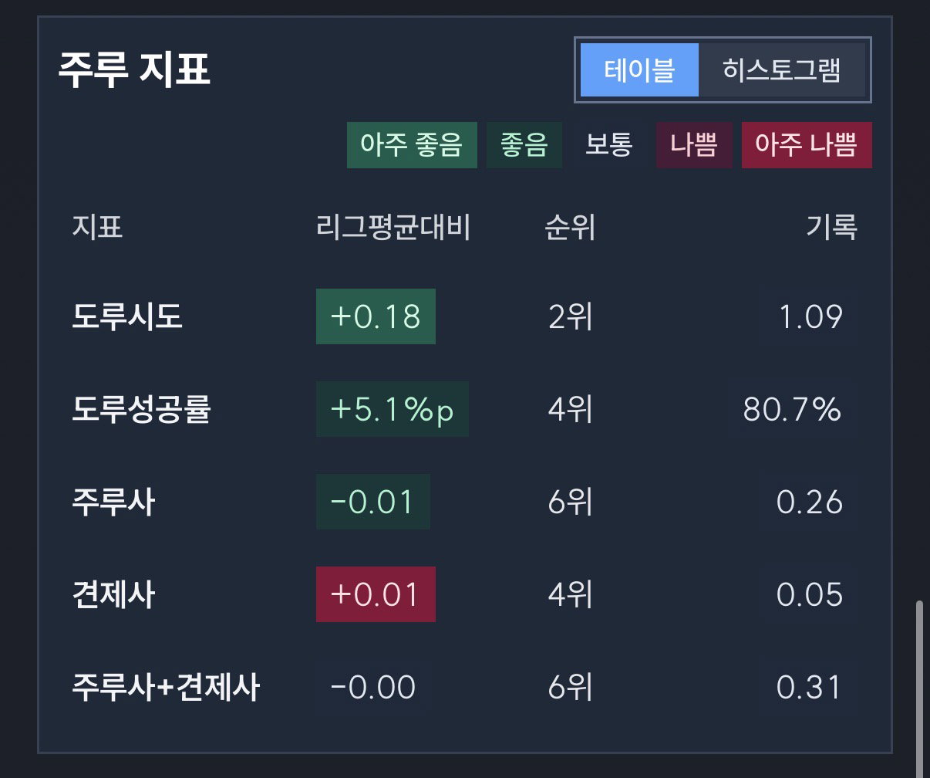Click the 아주 좋음 legend swatch

[x=412, y=145]
